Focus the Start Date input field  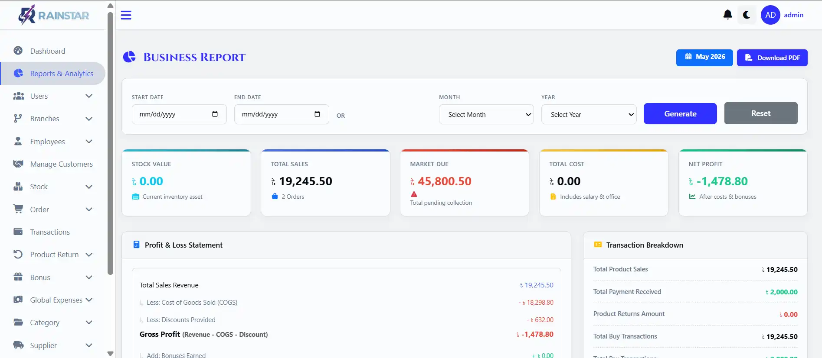179,114
